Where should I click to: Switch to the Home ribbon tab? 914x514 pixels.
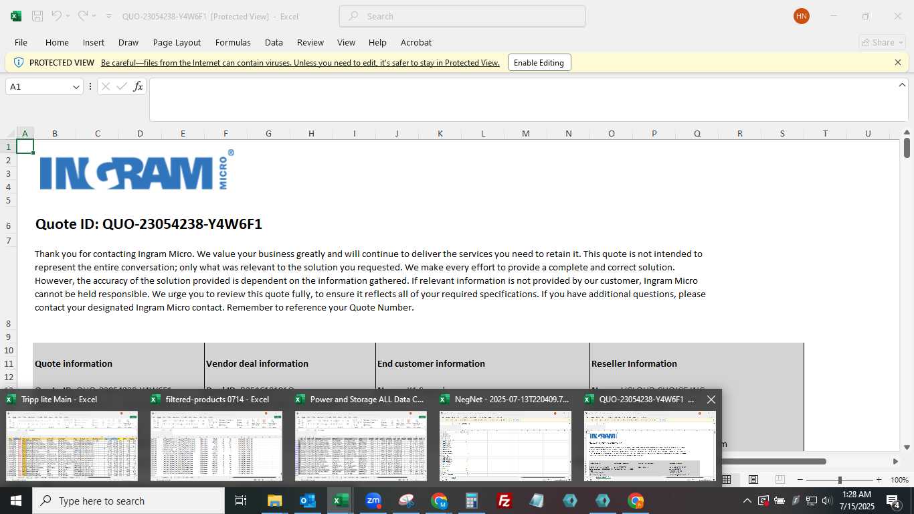(x=57, y=42)
